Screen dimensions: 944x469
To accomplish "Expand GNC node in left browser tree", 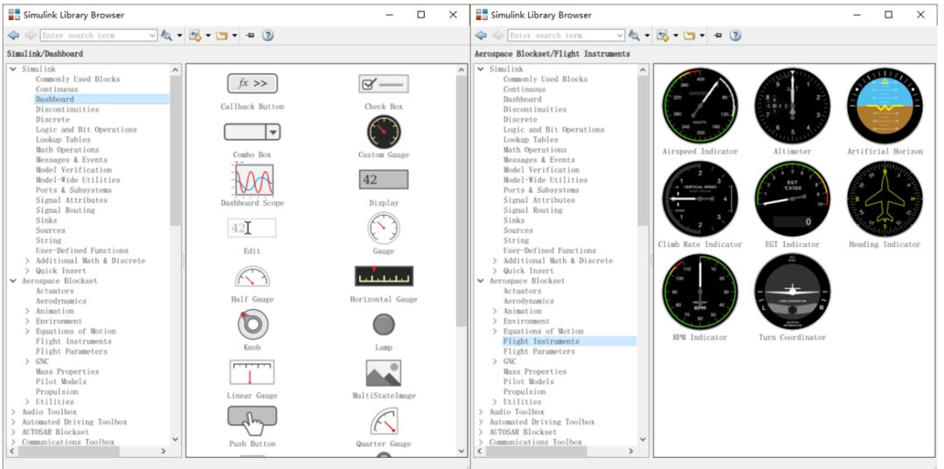I will (x=27, y=362).
